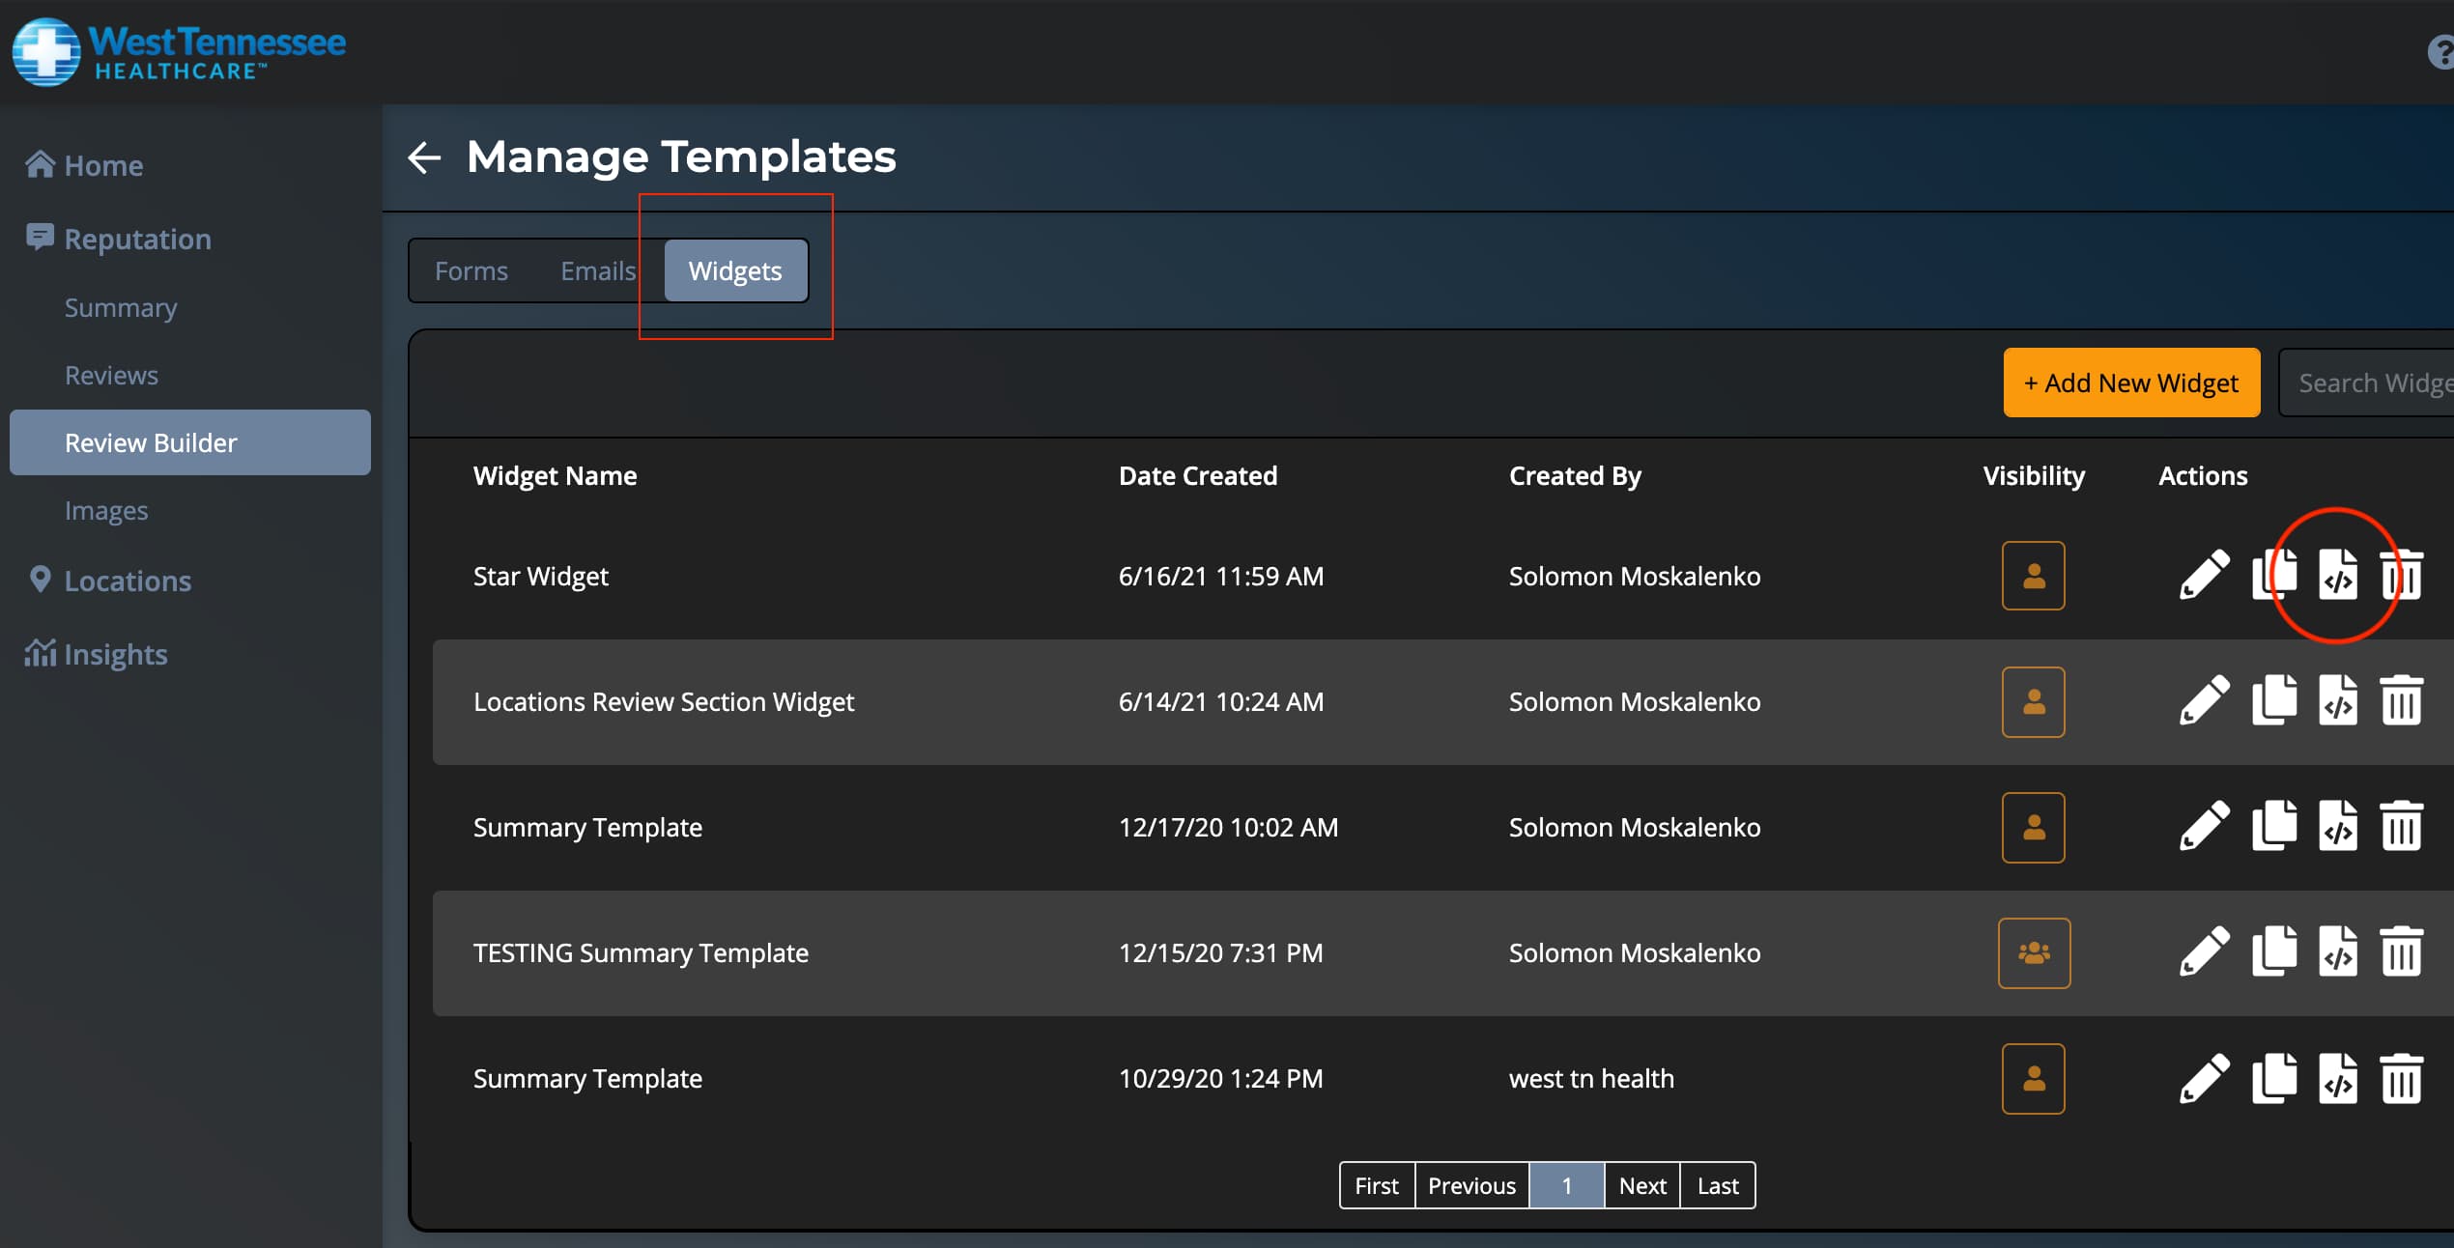The height and width of the screenshot is (1248, 2454).
Task: Click the Created By column header
Action: [1575, 475]
